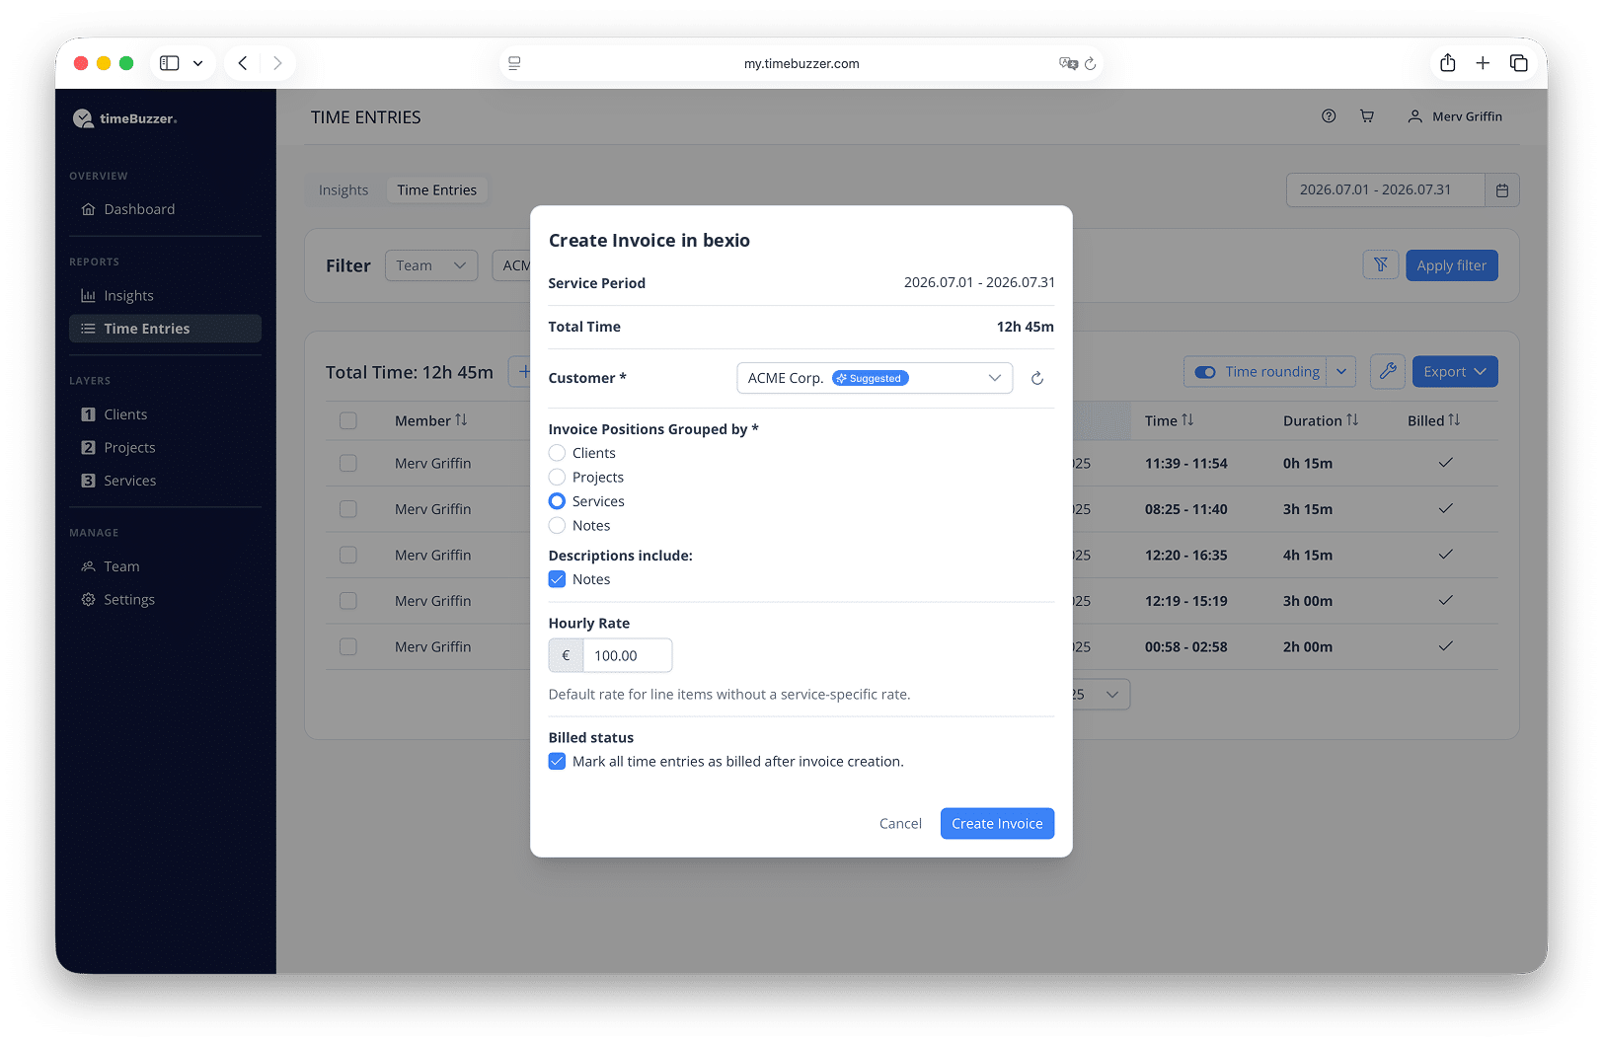Image resolution: width=1603 pixels, height=1047 pixels.
Task: Sort by the Billed column
Action: (1434, 420)
